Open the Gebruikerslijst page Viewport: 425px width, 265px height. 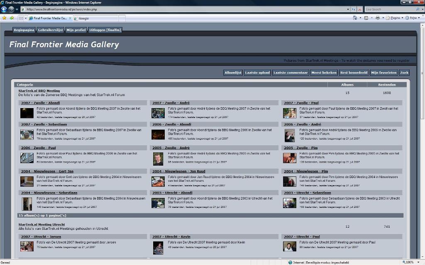tap(50, 30)
